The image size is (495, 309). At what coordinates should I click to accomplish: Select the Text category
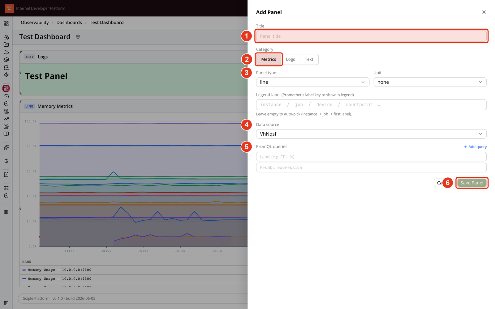309,59
